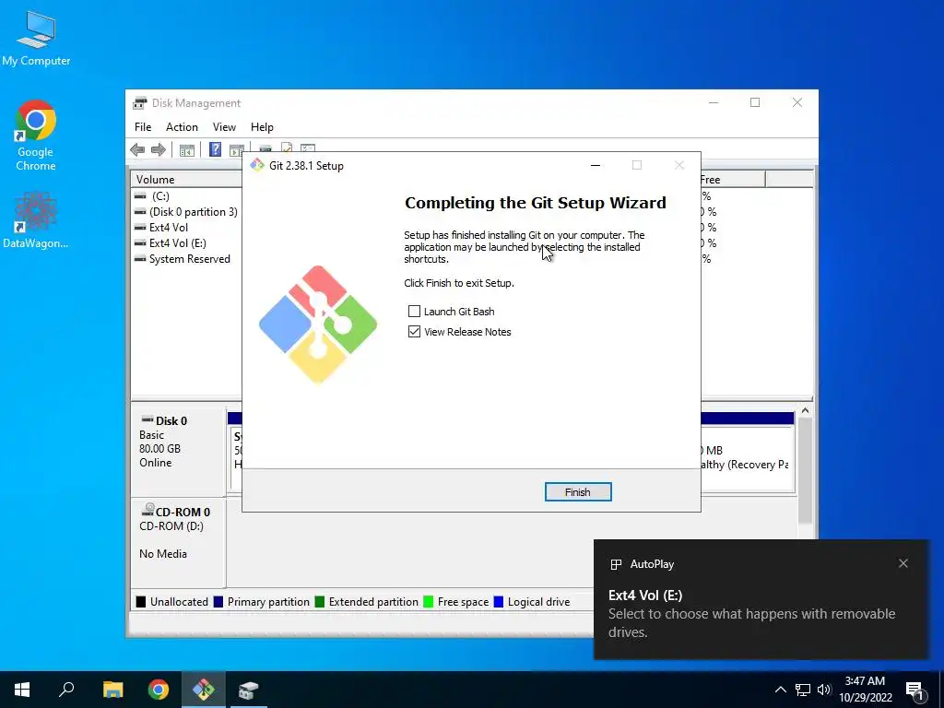The image size is (944, 708).
Task: Click the CD-ROM 0 No Media panel
Action: pos(178,542)
